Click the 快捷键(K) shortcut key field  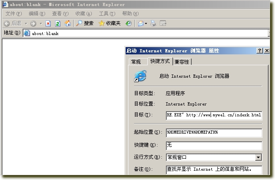[214, 146]
